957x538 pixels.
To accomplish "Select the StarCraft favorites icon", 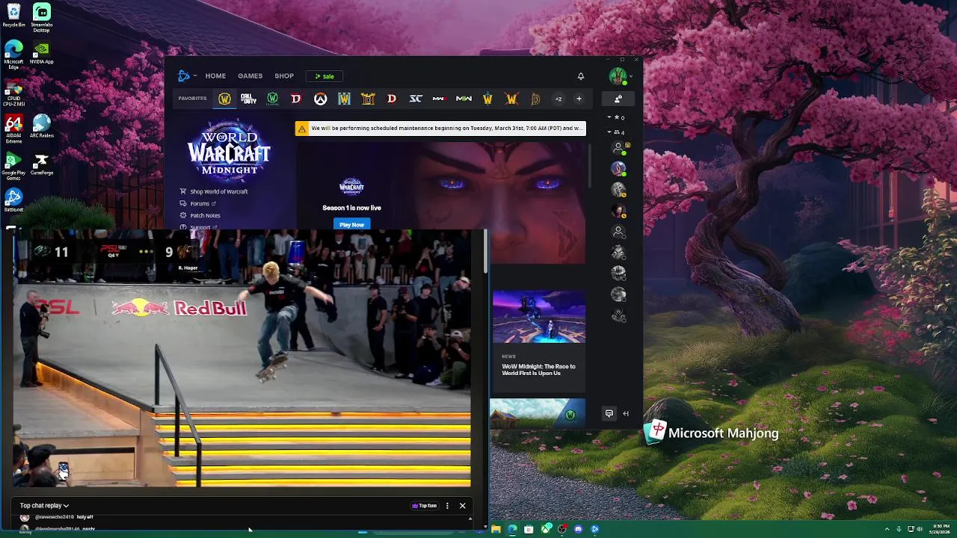I will click(416, 99).
